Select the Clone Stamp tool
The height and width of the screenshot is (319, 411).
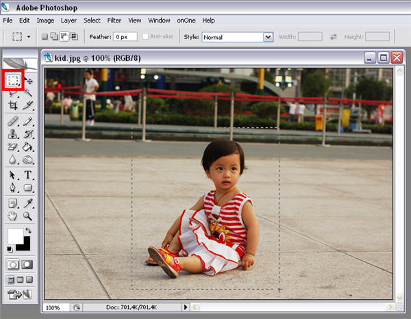(x=13, y=134)
